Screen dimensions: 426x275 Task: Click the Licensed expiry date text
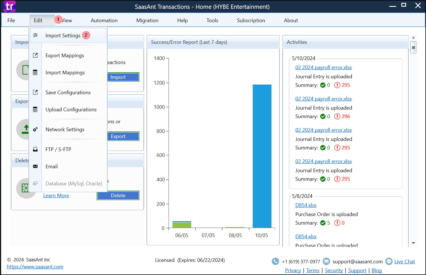click(190, 260)
